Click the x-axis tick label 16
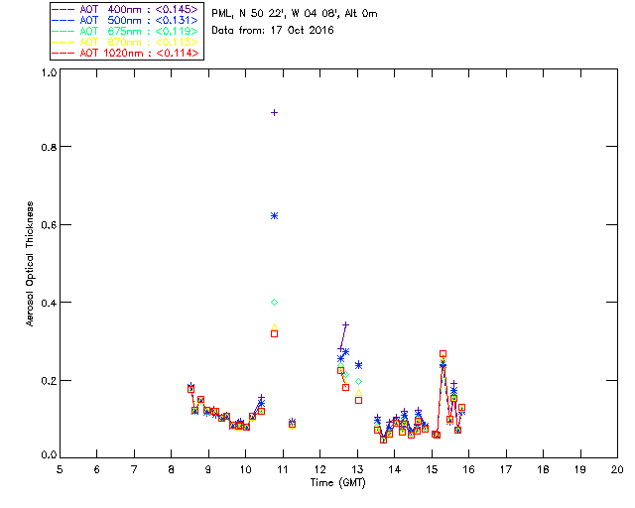The image size is (635, 508). click(469, 469)
